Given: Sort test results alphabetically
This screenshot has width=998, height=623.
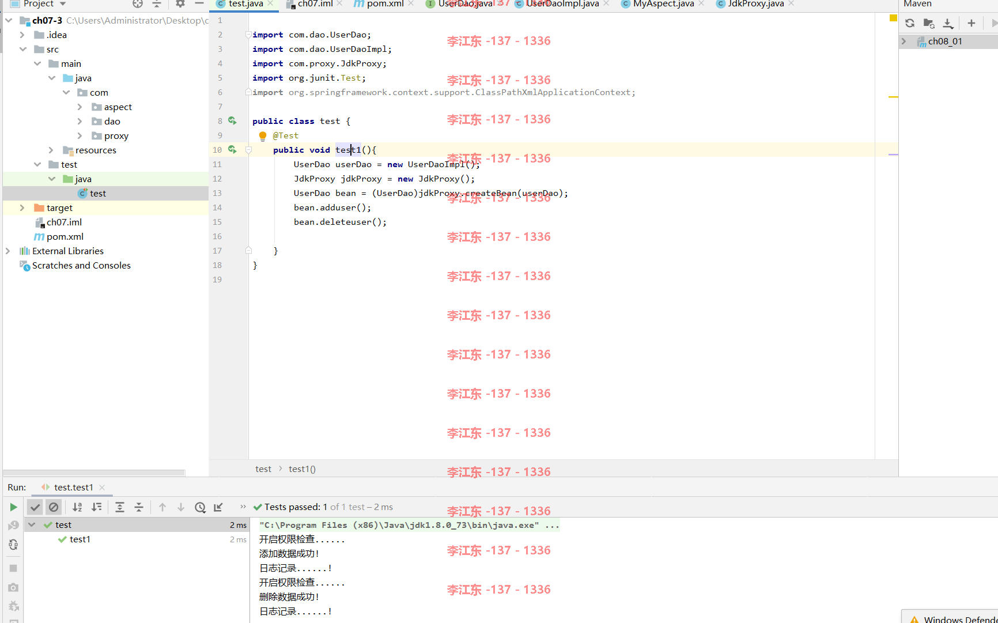Looking at the screenshot, I should click(77, 507).
